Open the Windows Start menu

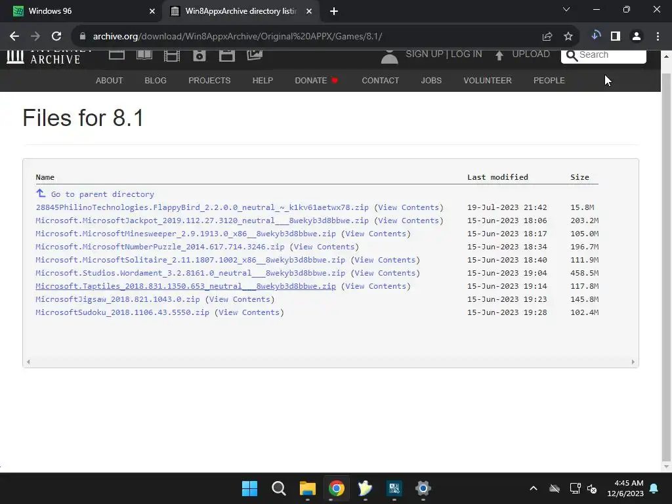click(x=249, y=488)
